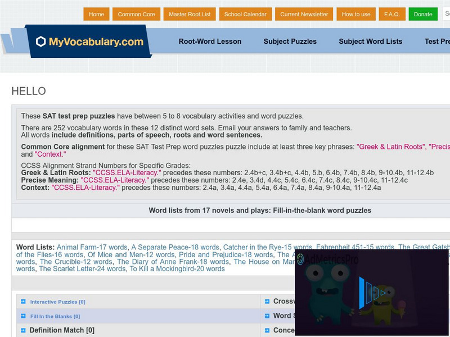
Task: Open Definition Match [0] entry
Action: 62,330
